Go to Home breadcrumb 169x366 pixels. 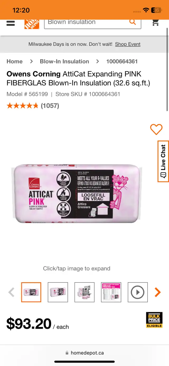click(x=15, y=61)
